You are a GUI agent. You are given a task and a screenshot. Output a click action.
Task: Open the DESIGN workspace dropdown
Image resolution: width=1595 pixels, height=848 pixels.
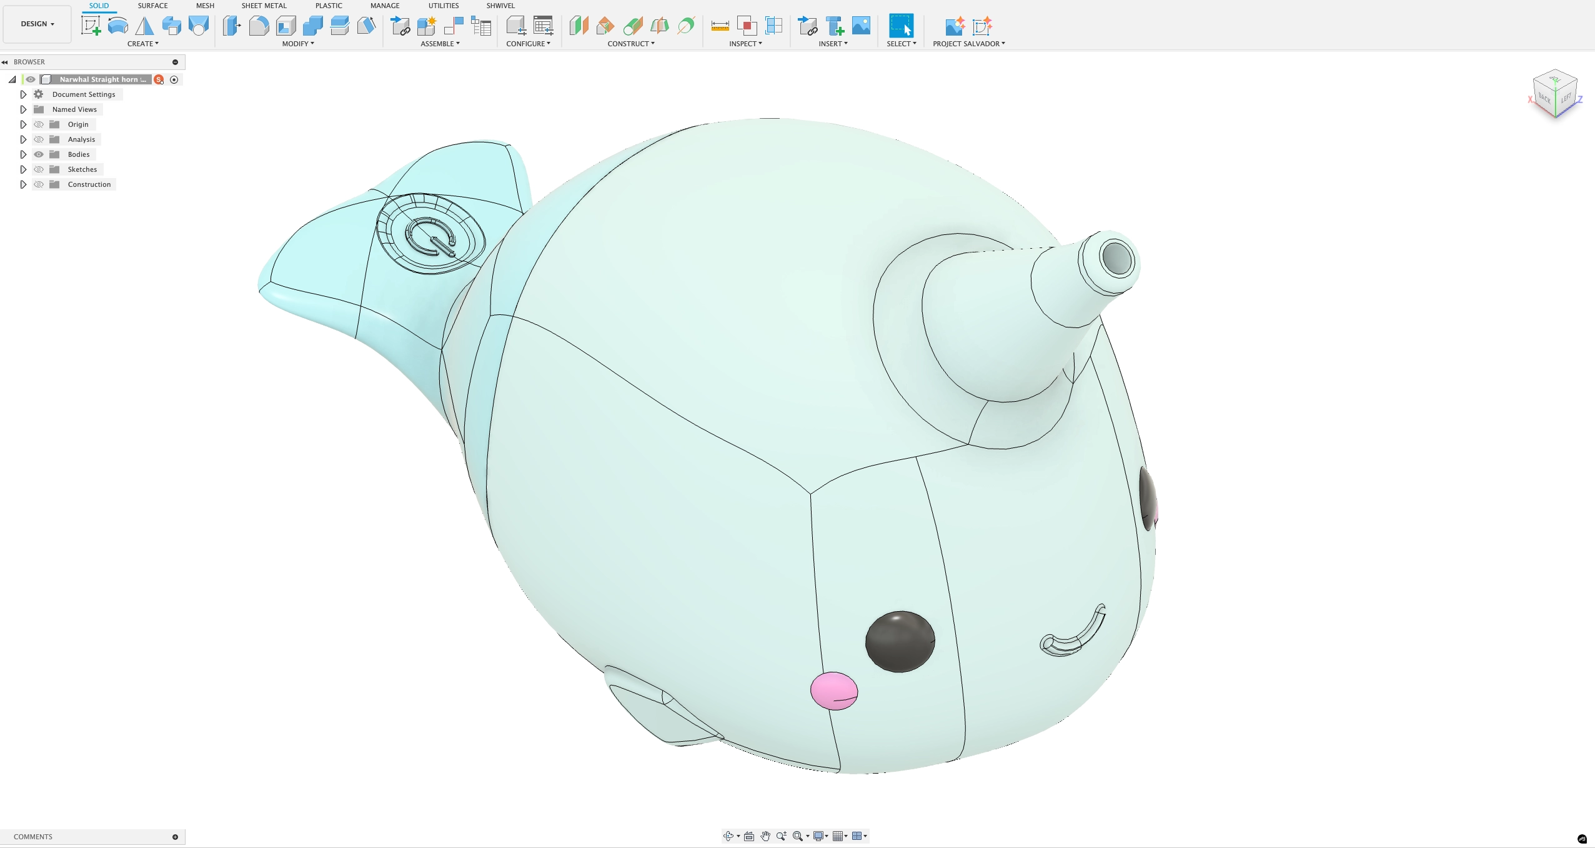pos(37,24)
